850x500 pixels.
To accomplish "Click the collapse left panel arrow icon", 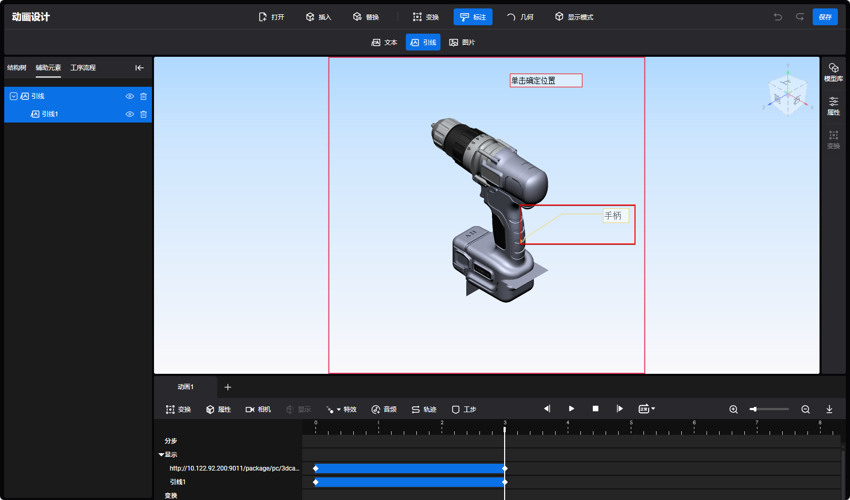I will click(x=139, y=68).
